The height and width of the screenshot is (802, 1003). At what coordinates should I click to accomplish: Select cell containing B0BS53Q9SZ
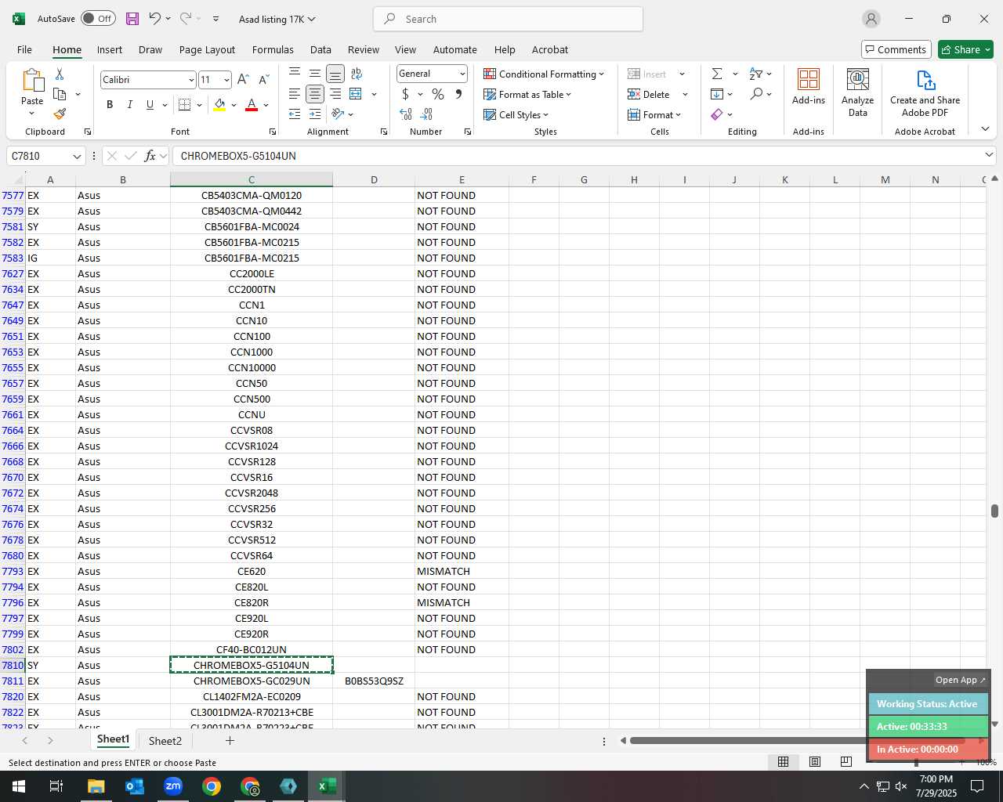tap(374, 681)
